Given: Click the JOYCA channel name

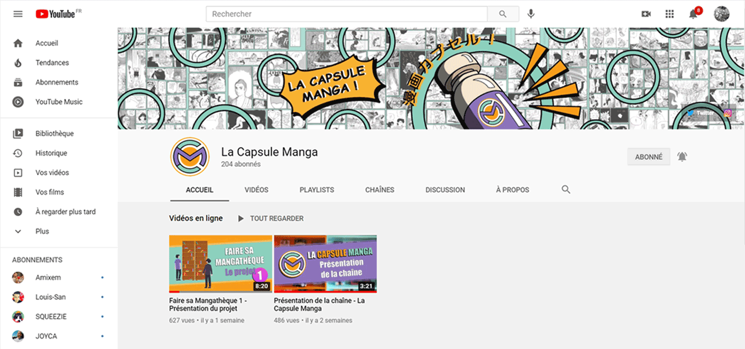Looking at the screenshot, I should tap(46, 336).
